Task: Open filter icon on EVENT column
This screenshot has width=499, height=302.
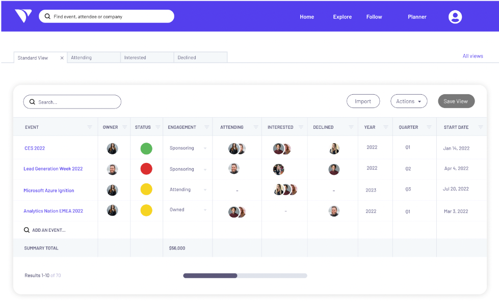Action: click(90, 127)
